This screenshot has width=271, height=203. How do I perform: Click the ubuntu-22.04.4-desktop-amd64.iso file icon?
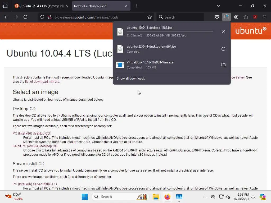120,49
